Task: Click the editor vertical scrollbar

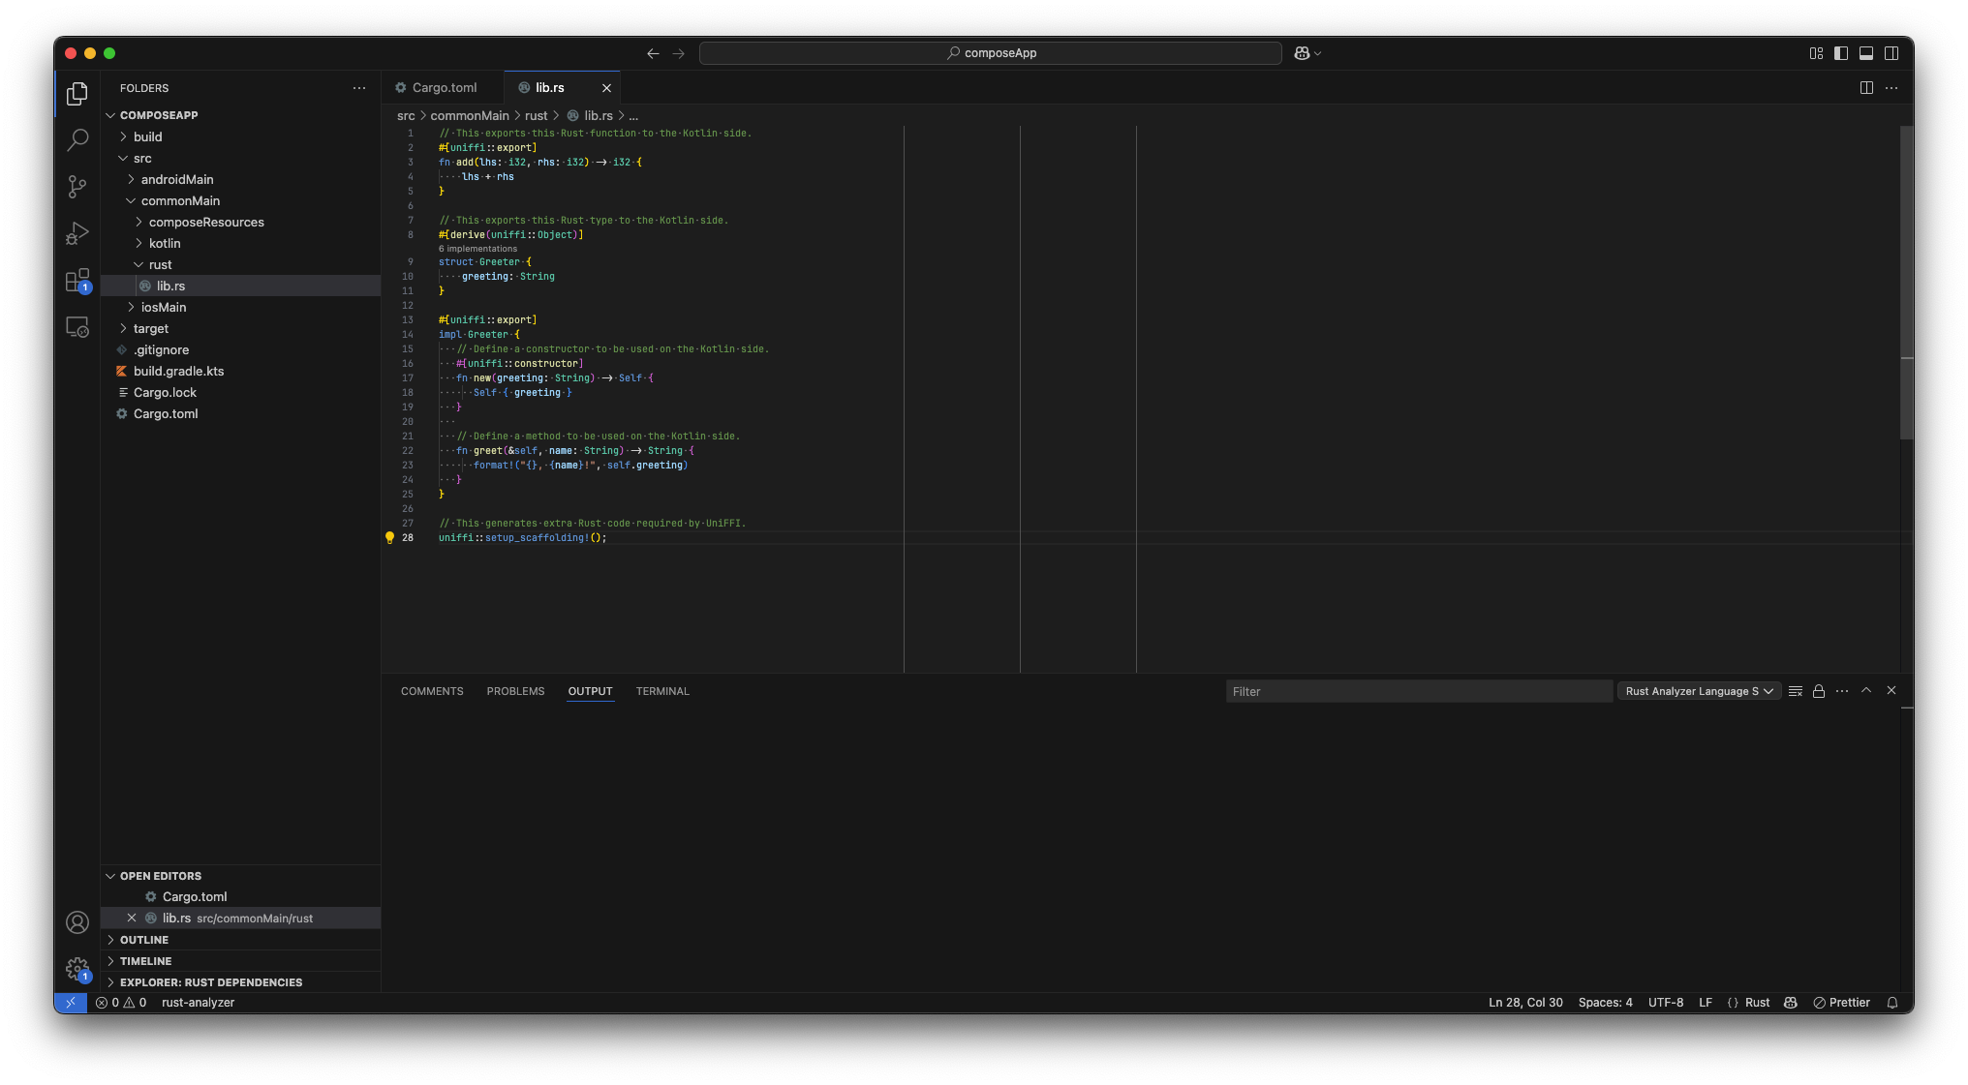Action: 1906,283
